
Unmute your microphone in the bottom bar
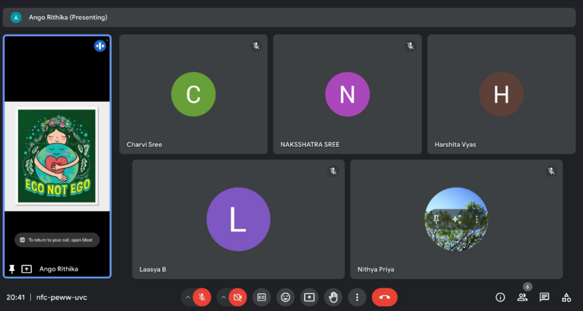201,297
